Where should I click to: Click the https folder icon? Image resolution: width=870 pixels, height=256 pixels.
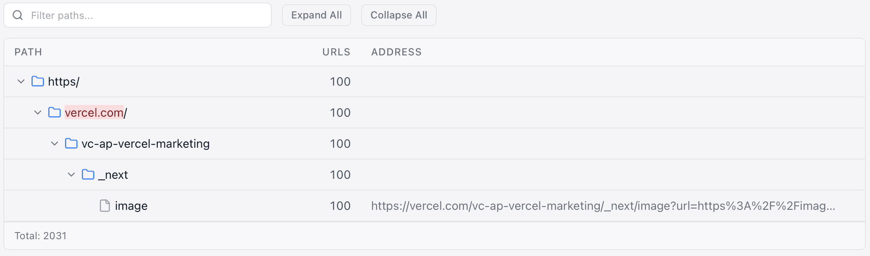tap(38, 81)
